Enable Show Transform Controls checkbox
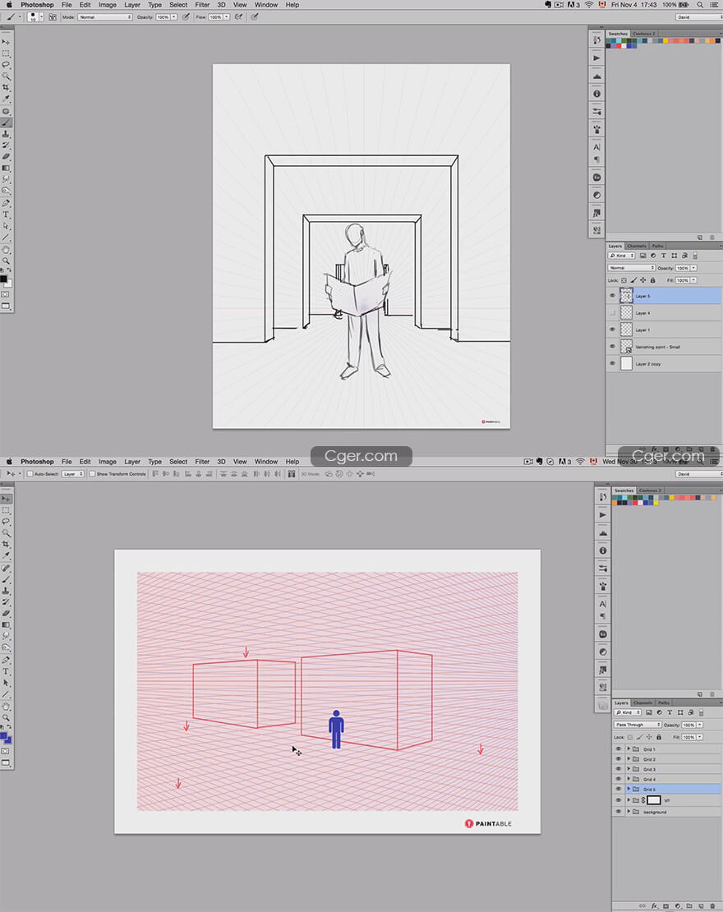This screenshot has width=723, height=912. [x=92, y=474]
